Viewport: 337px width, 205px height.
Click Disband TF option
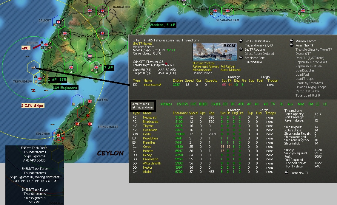[x=303, y=54]
